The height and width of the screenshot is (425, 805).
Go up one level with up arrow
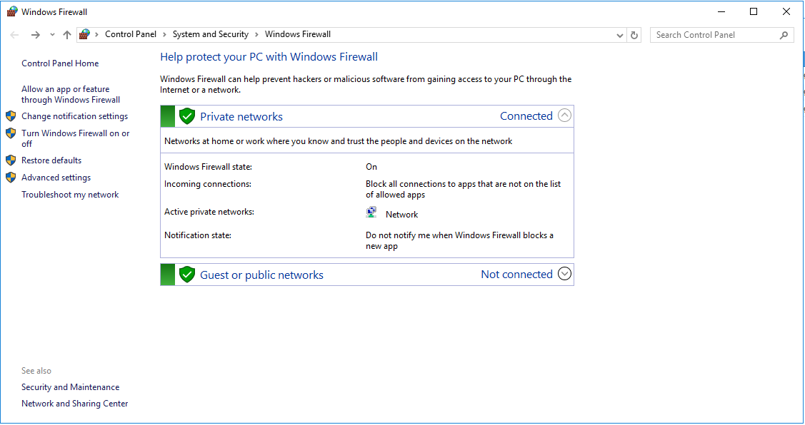[66, 35]
